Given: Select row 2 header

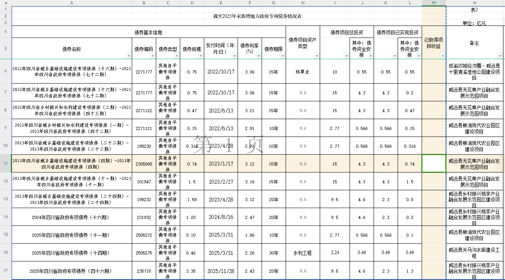Looking at the screenshot, I should [x=5, y=16].
